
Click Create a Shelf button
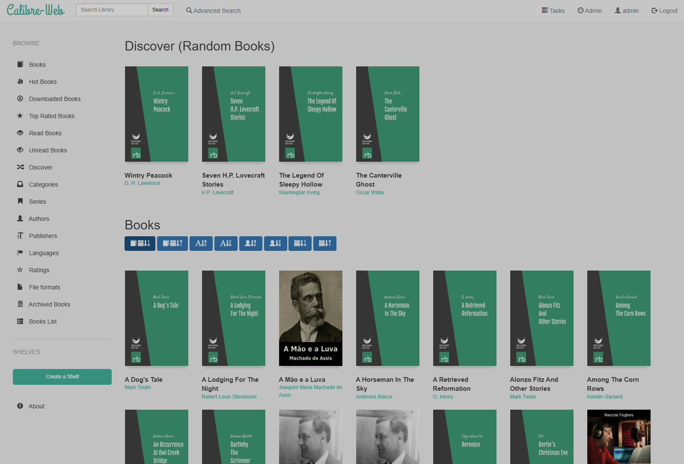(x=62, y=377)
